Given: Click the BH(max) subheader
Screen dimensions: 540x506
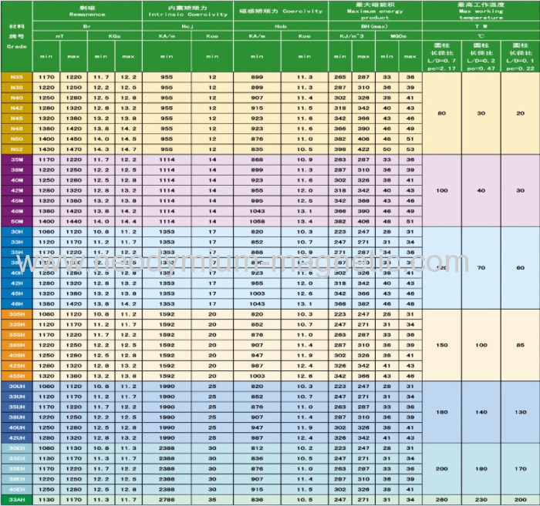Looking at the screenshot, I should click(375, 26).
